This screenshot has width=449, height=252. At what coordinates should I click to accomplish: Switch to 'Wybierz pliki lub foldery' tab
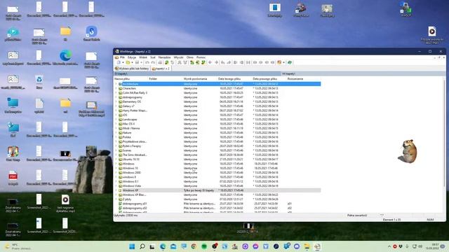132,69
